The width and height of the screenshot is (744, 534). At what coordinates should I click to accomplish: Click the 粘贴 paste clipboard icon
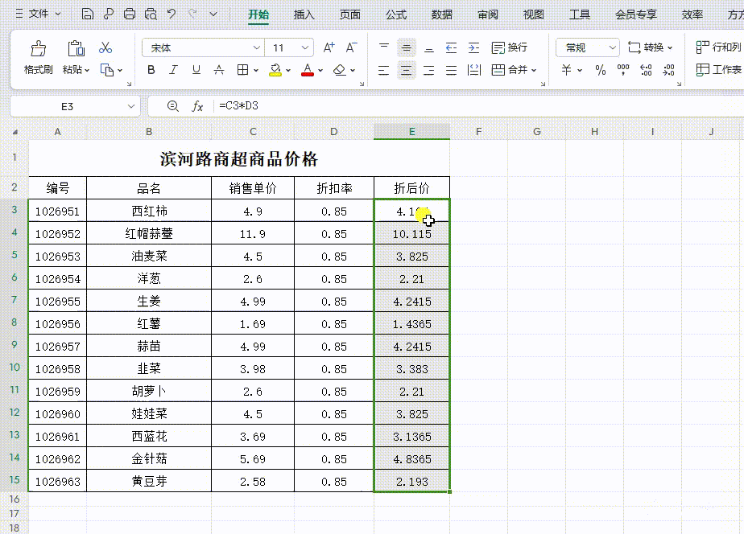(x=76, y=48)
